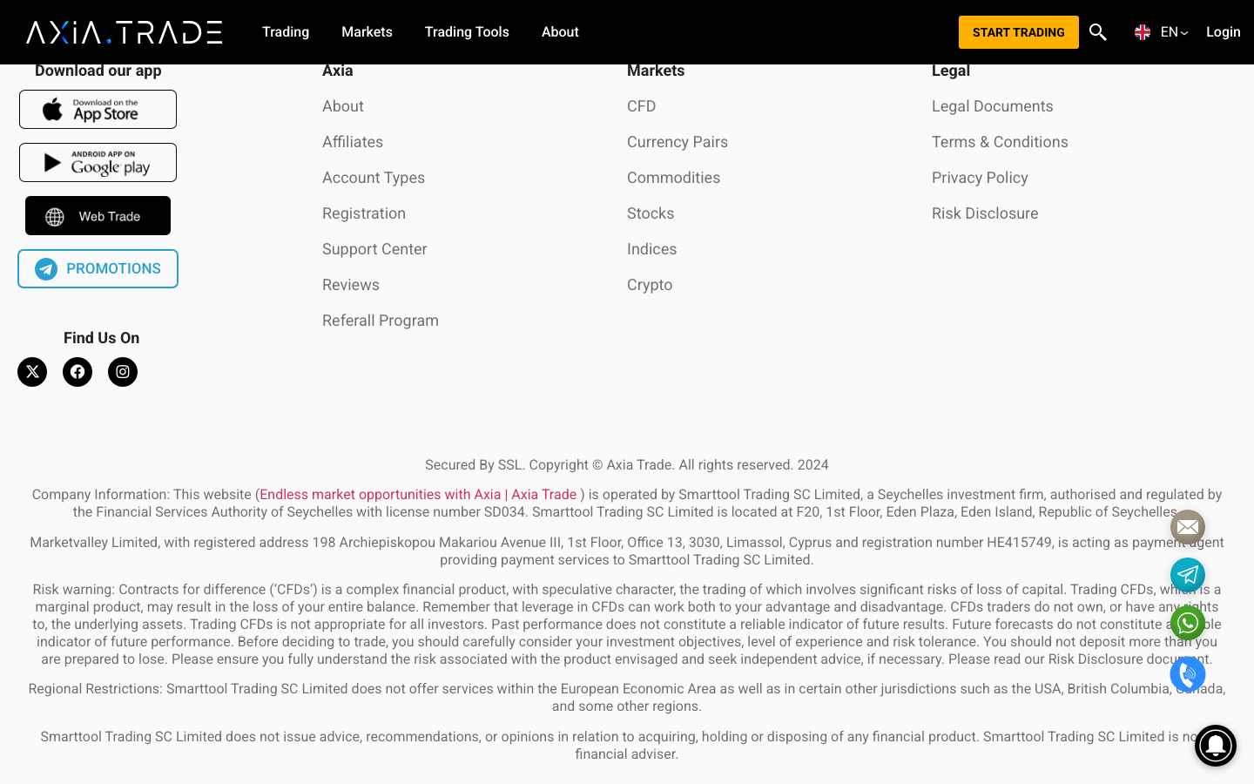Image resolution: width=1254 pixels, height=784 pixels.
Task: Open the Google Play app badge
Action: (98, 163)
